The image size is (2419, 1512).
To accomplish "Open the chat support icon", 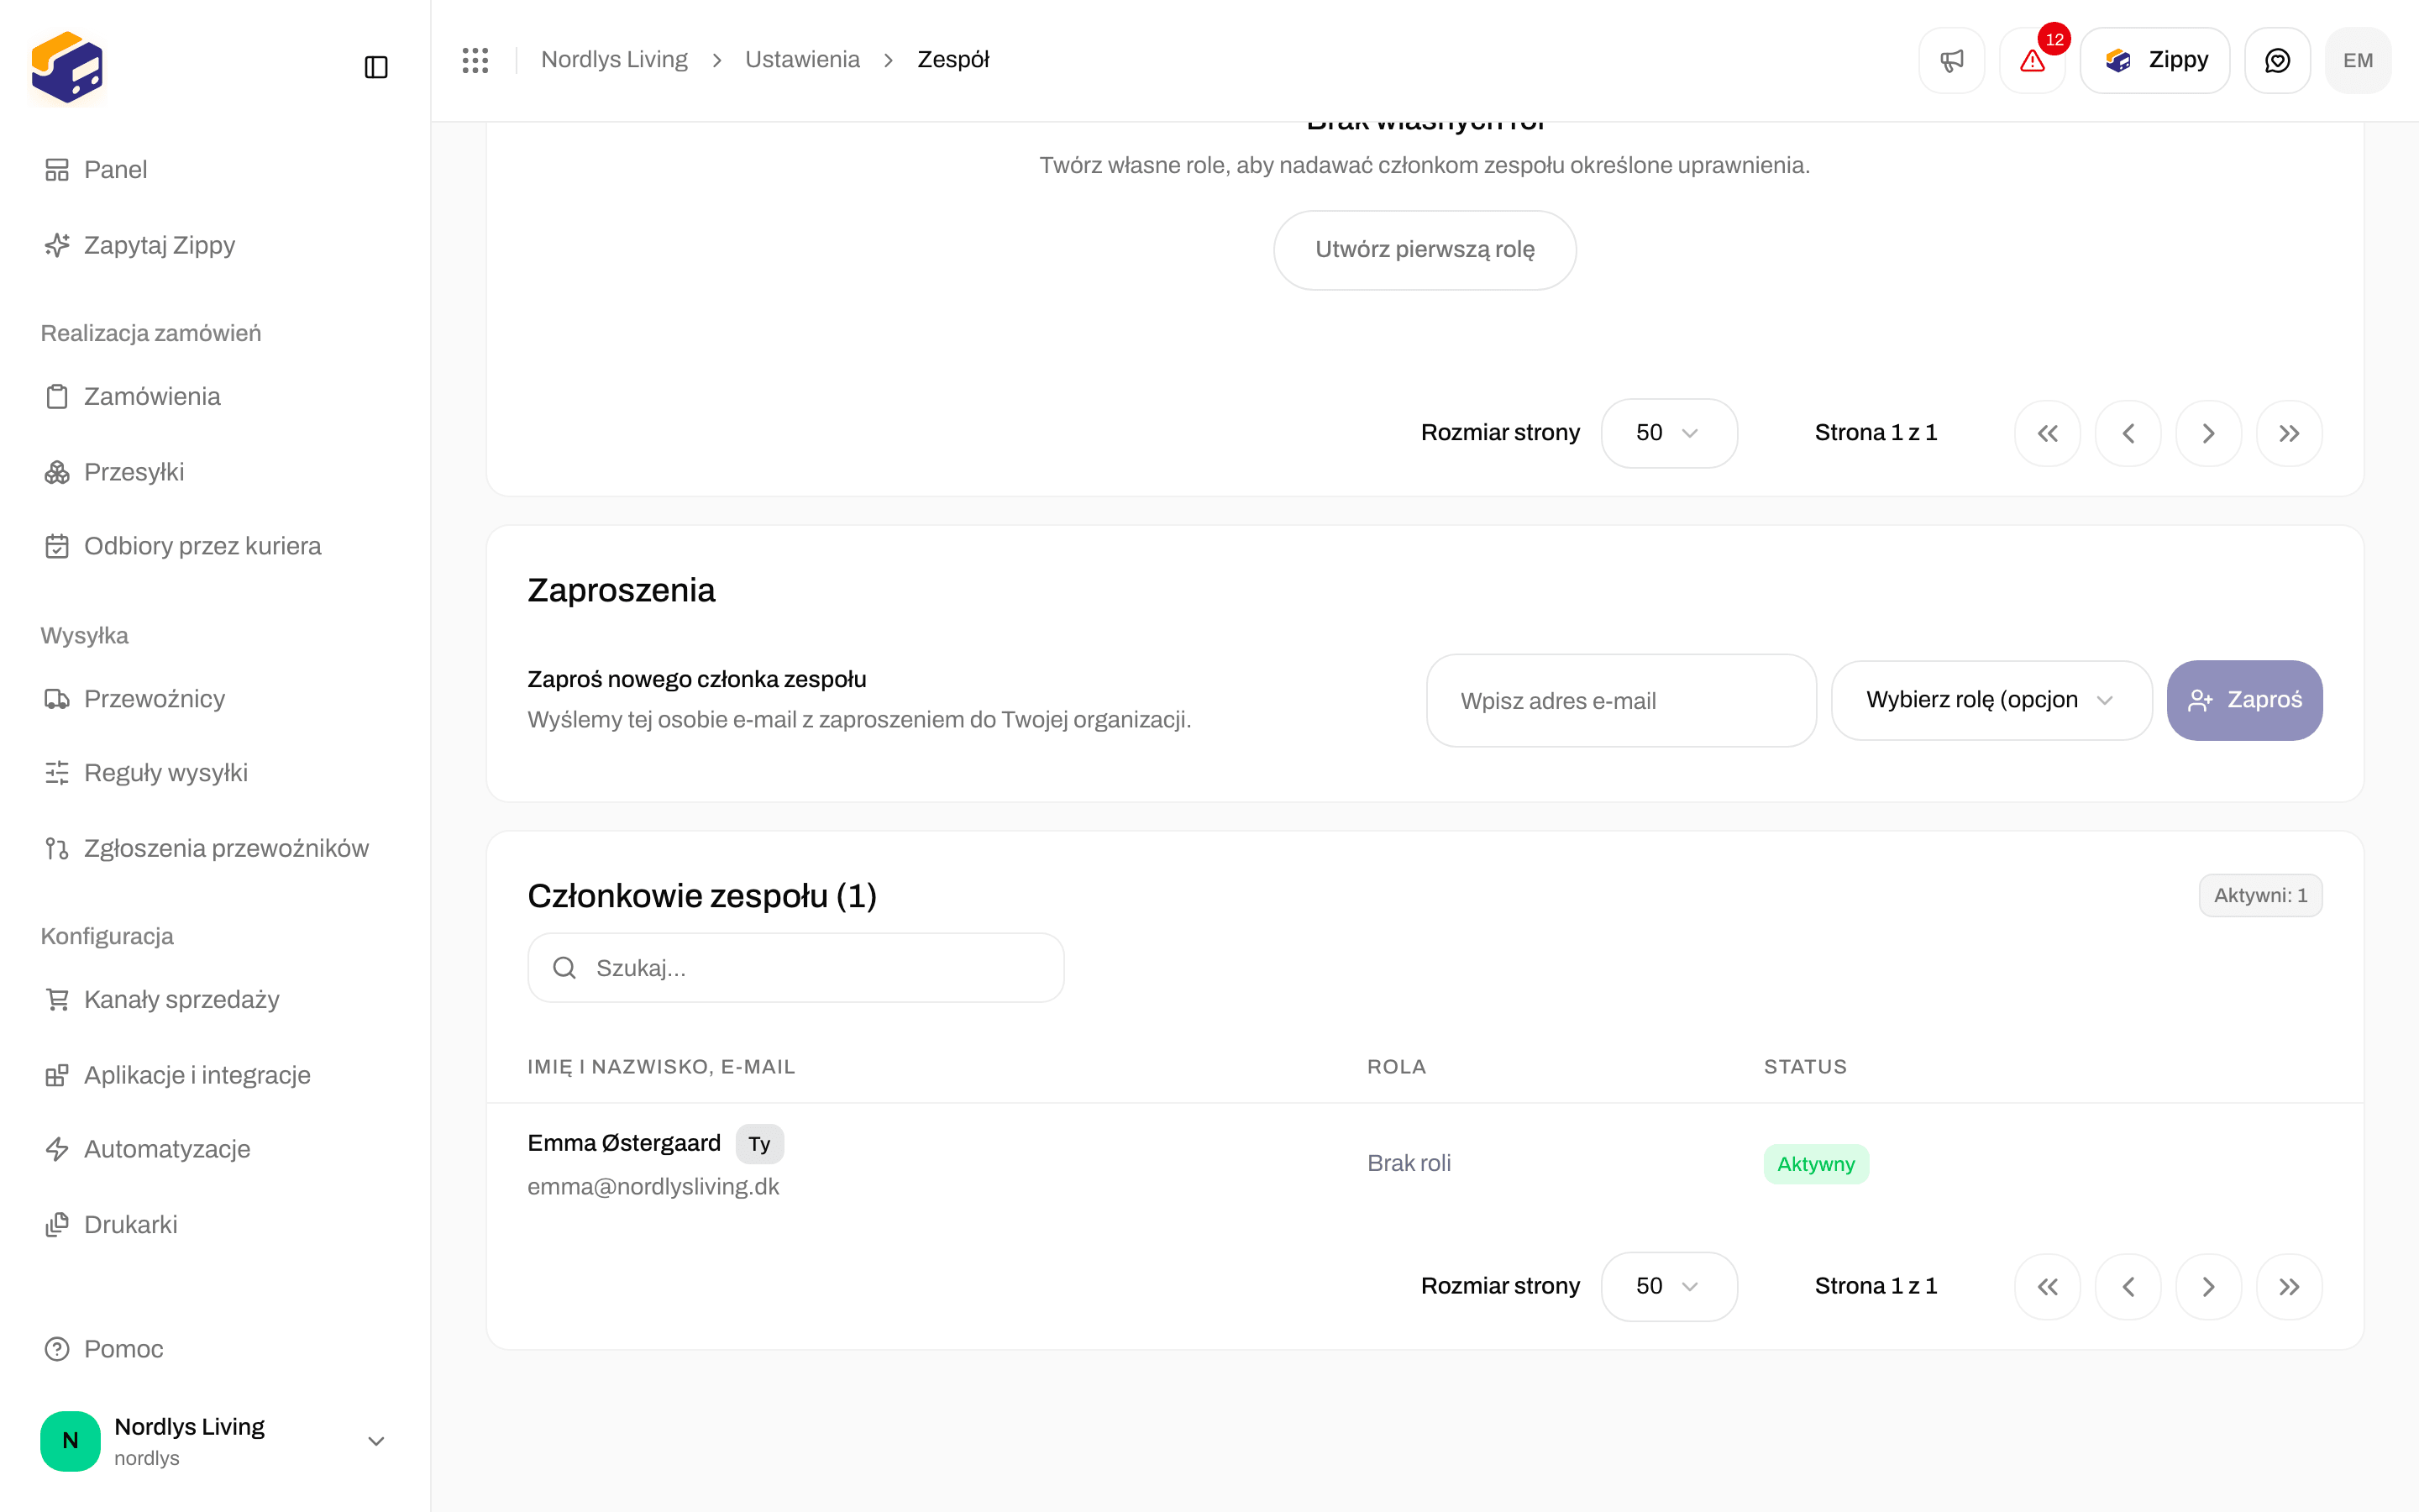I will (2277, 60).
